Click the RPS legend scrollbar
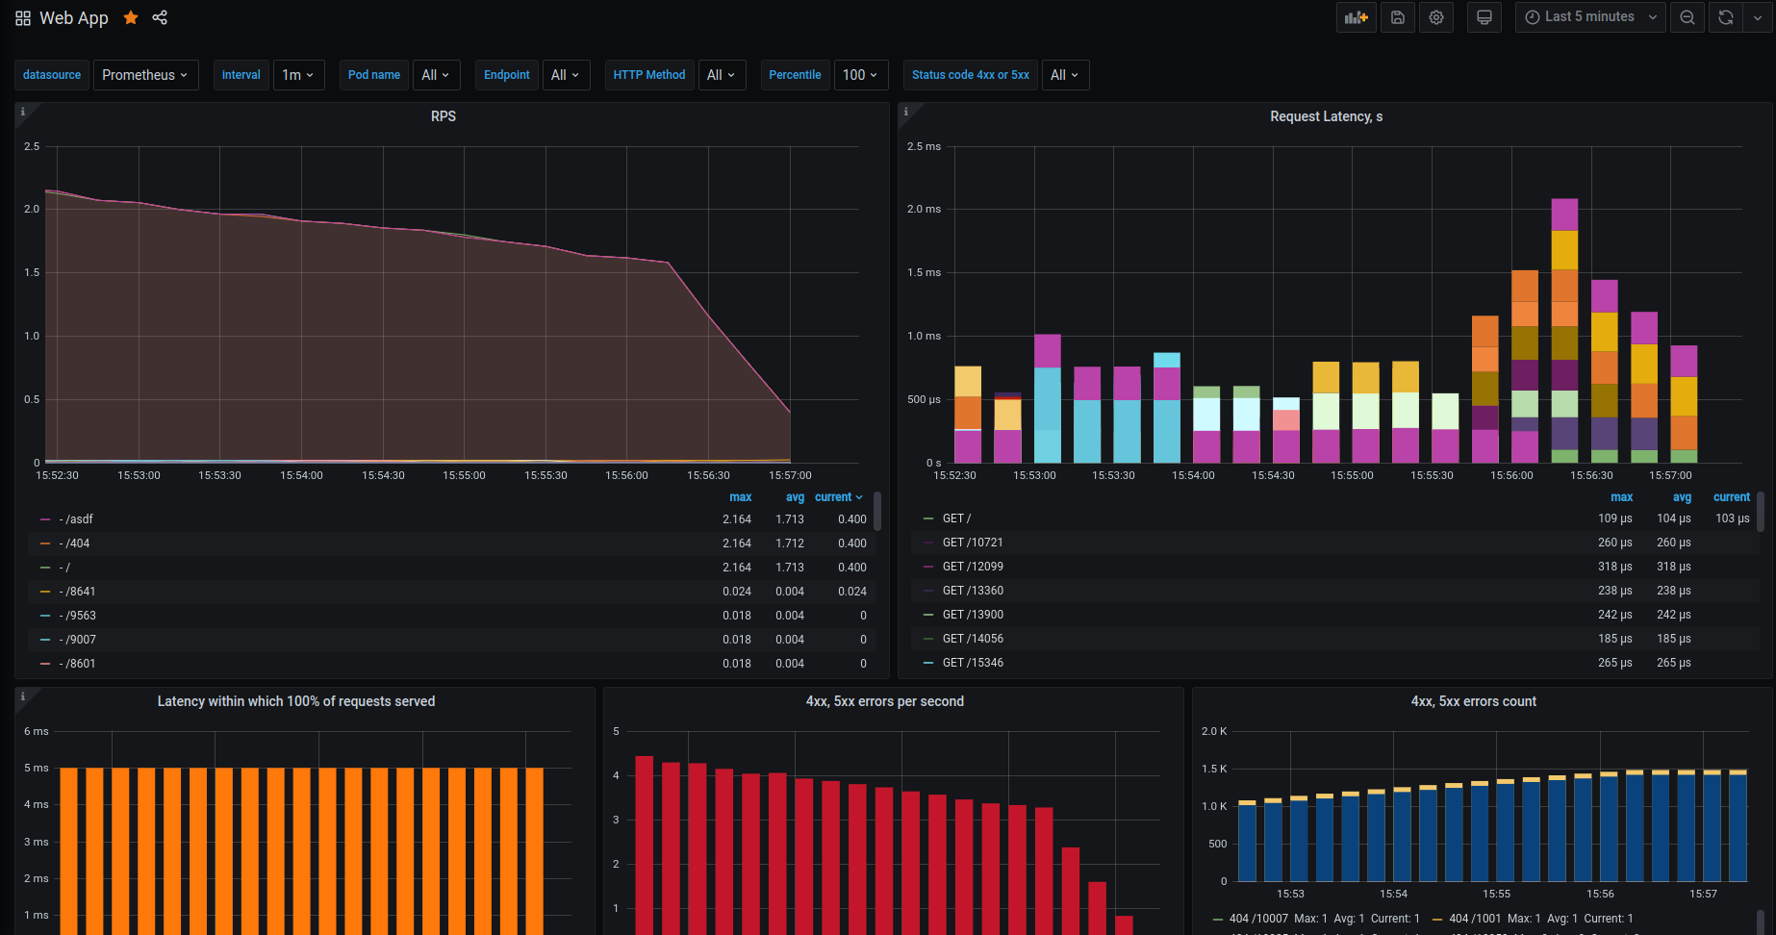 pyautogui.click(x=877, y=511)
